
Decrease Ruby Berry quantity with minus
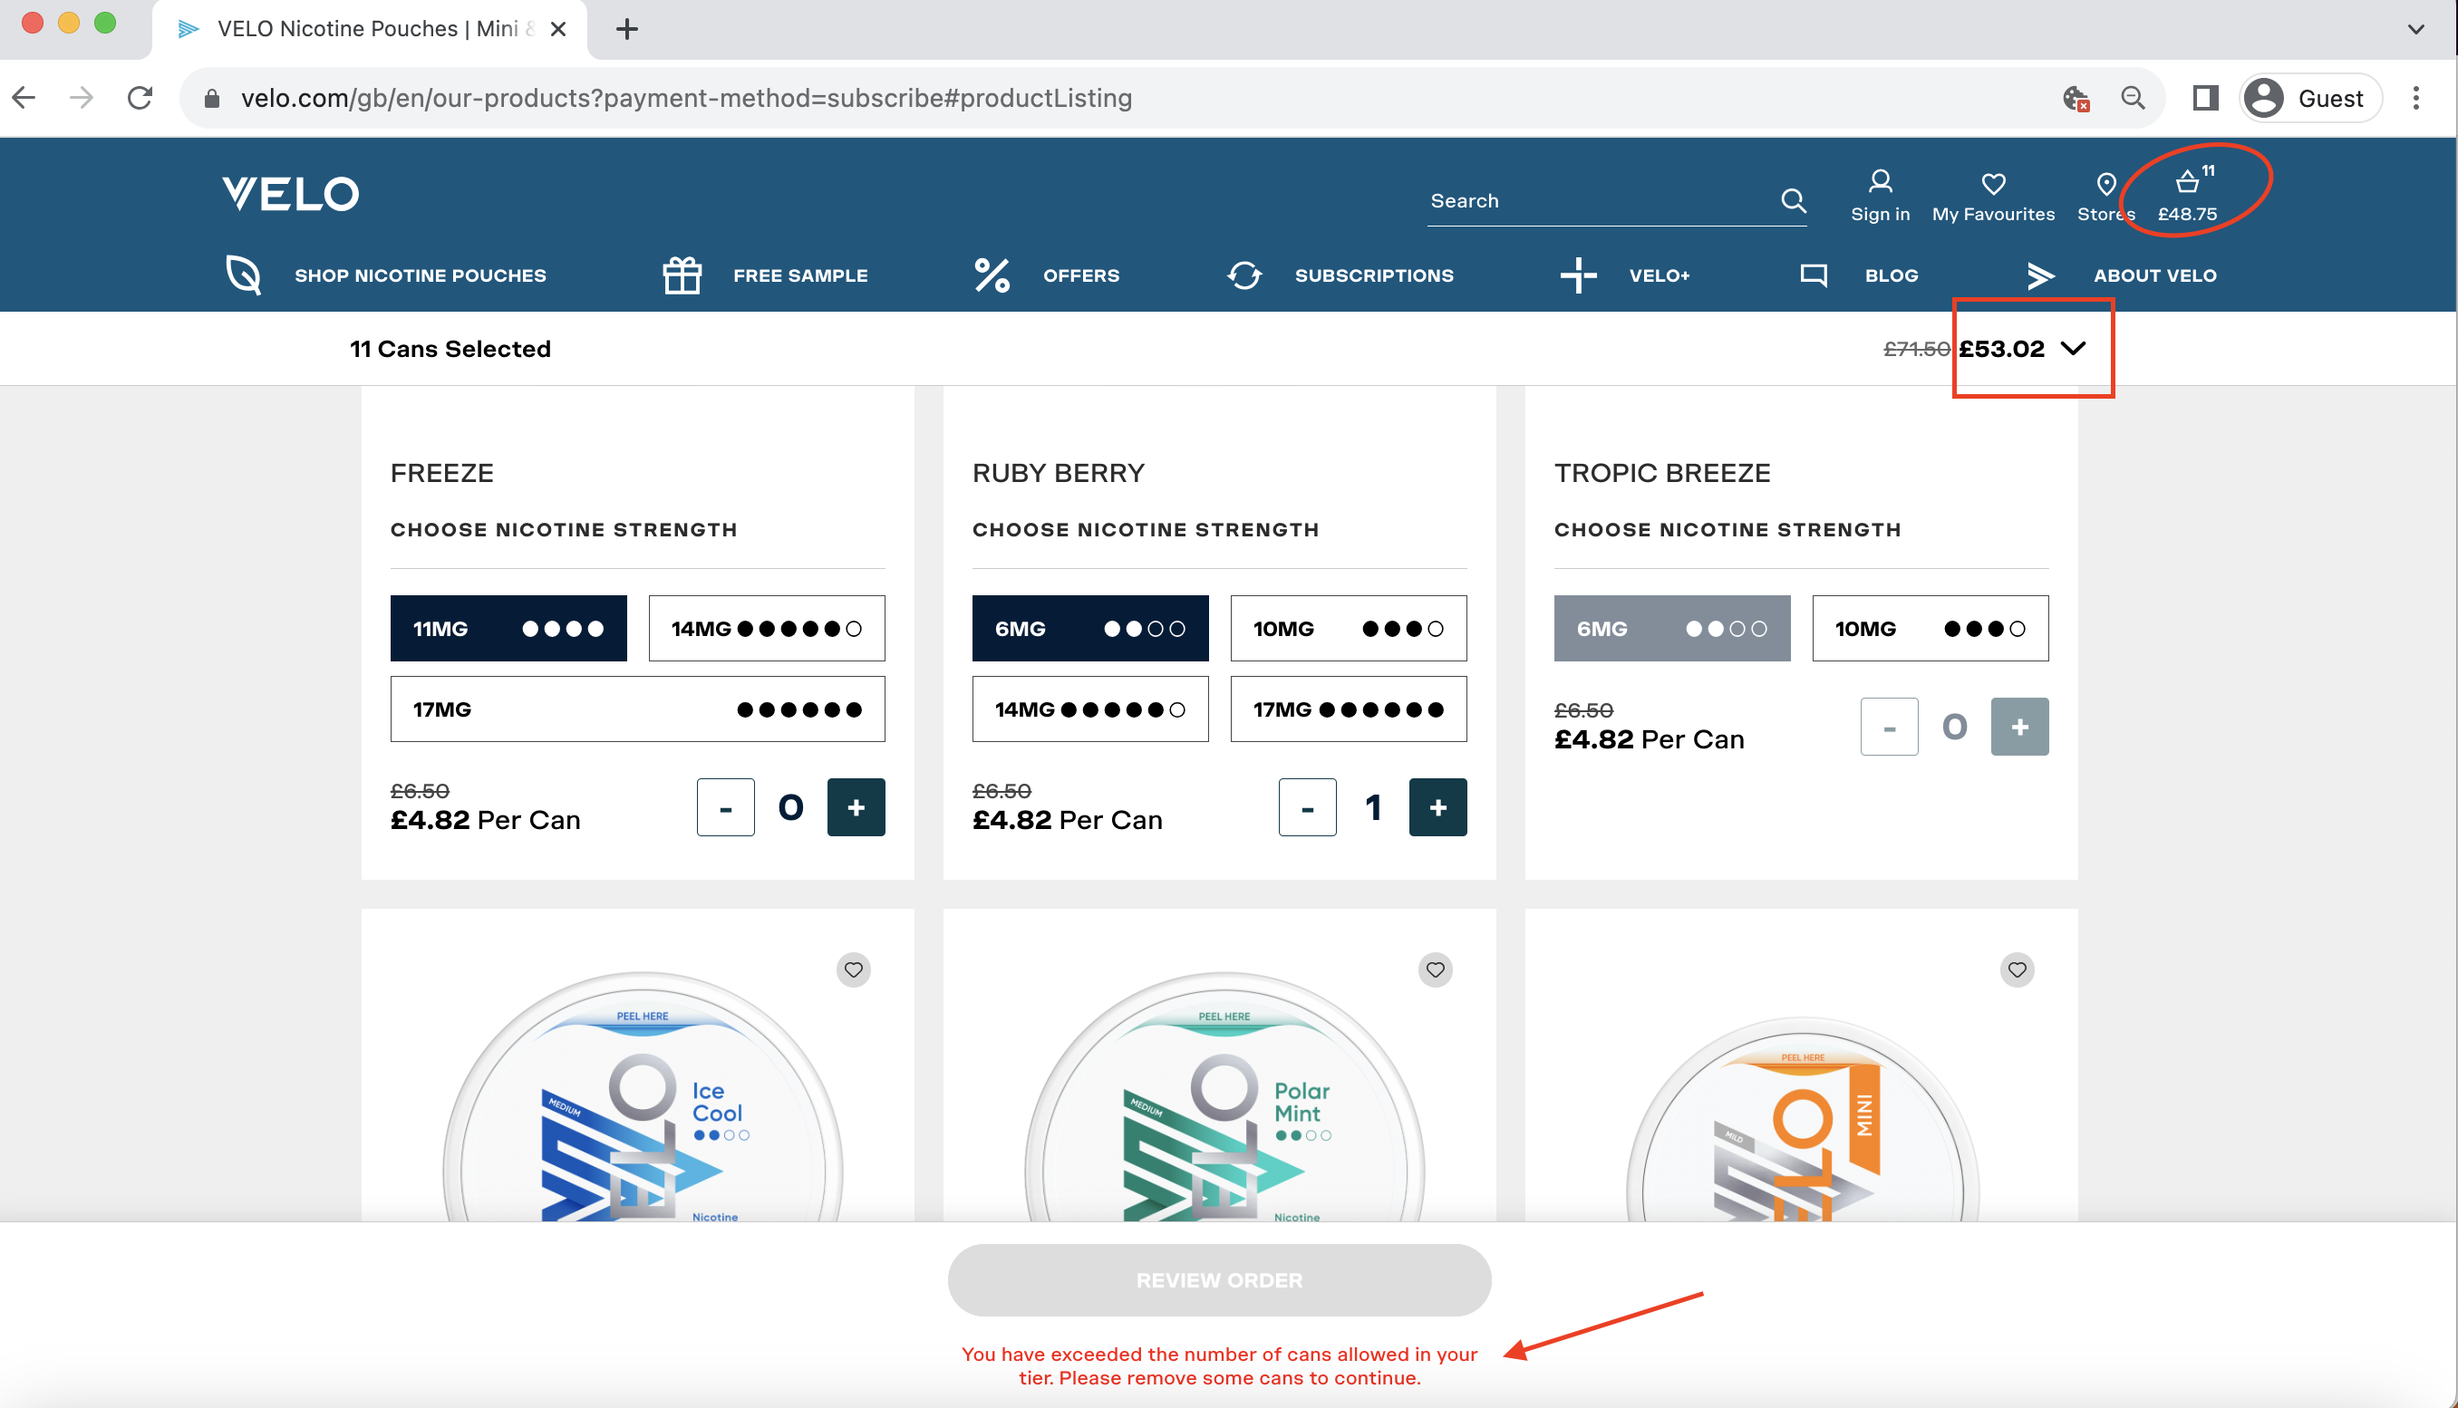pyautogui.click(x=1307, y=807)
